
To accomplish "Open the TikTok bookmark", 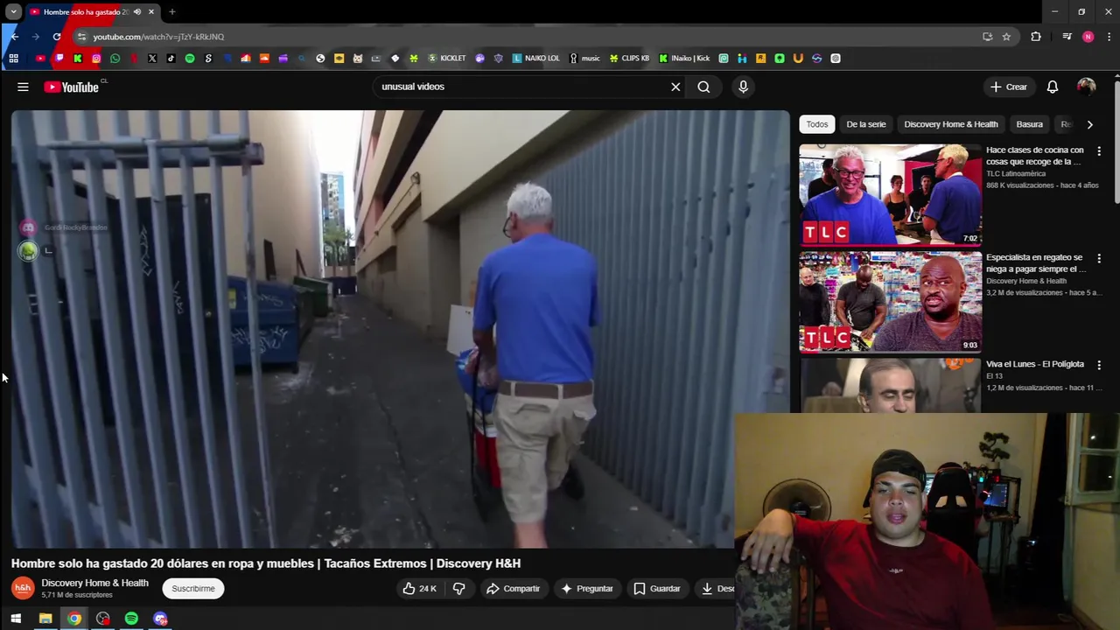I will (171, 59).
